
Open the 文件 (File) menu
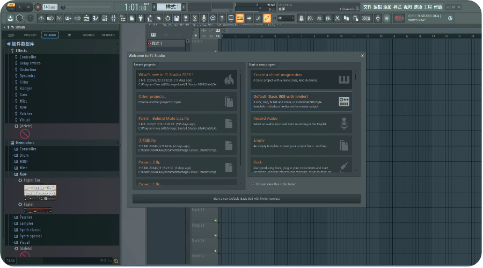click(x=367, y=7)
